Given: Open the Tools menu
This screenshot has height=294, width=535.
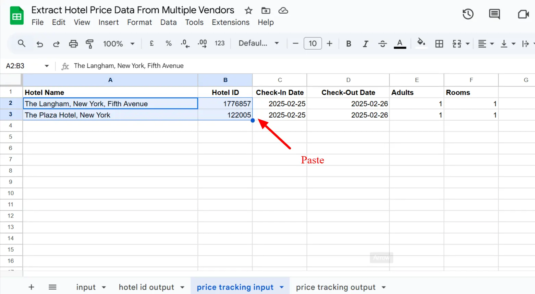Looking at the screenshot, I should 194,22.
